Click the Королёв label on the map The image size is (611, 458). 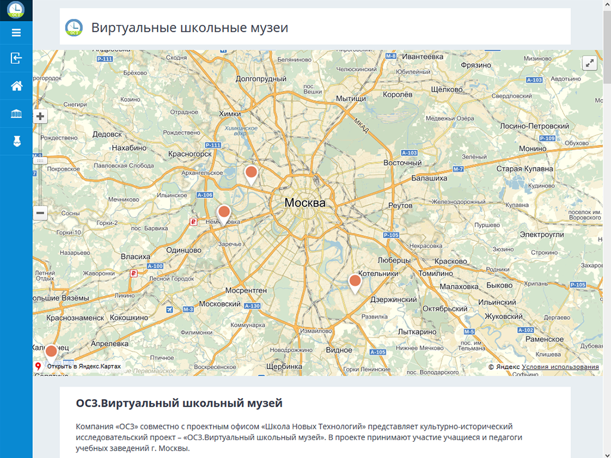click(397, 94)
